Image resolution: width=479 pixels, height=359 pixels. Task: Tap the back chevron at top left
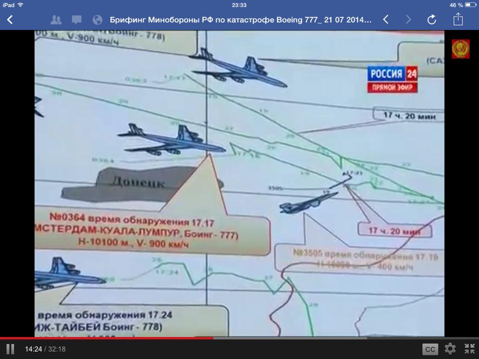[10, 20]
